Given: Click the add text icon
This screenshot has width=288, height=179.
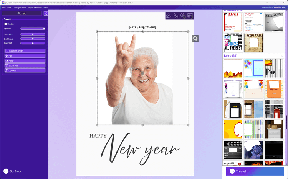Looking at the screenshot, I should 176,16.
